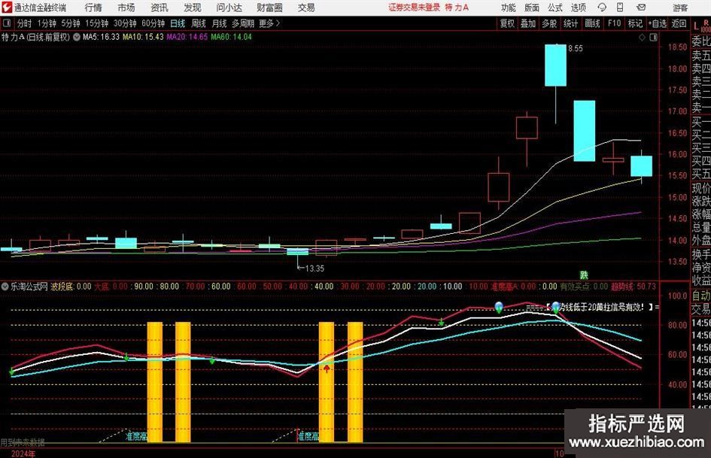The image size is (711, 458).
Task: Click the tall cyan candlestick at 18.55 high
Action: click(x=555, y=65)
